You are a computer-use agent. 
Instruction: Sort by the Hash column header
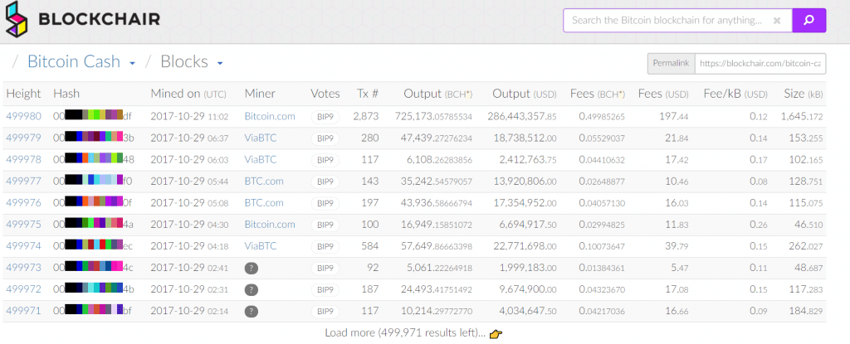[66, 94]
